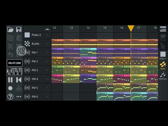The height and width of the screenshot is (126, 168).
Task: Select the Nenhum notes module
Action: coord(163,76)
